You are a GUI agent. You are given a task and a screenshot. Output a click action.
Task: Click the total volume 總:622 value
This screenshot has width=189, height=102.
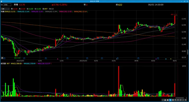119,5
